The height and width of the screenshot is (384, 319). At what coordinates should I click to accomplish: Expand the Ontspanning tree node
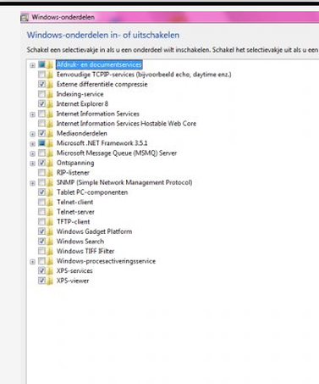(x=32, y=164)
